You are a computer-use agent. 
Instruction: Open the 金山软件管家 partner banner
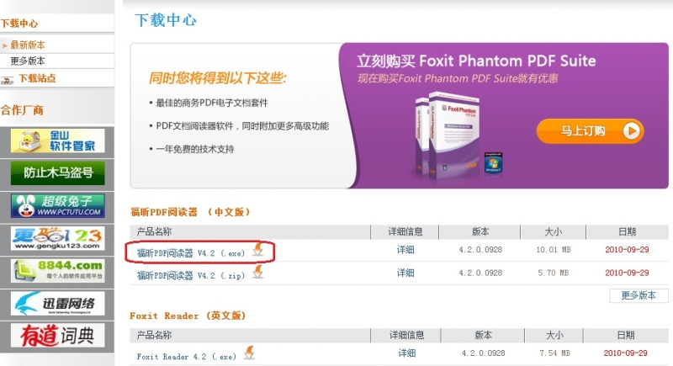[x=57, y=141]
